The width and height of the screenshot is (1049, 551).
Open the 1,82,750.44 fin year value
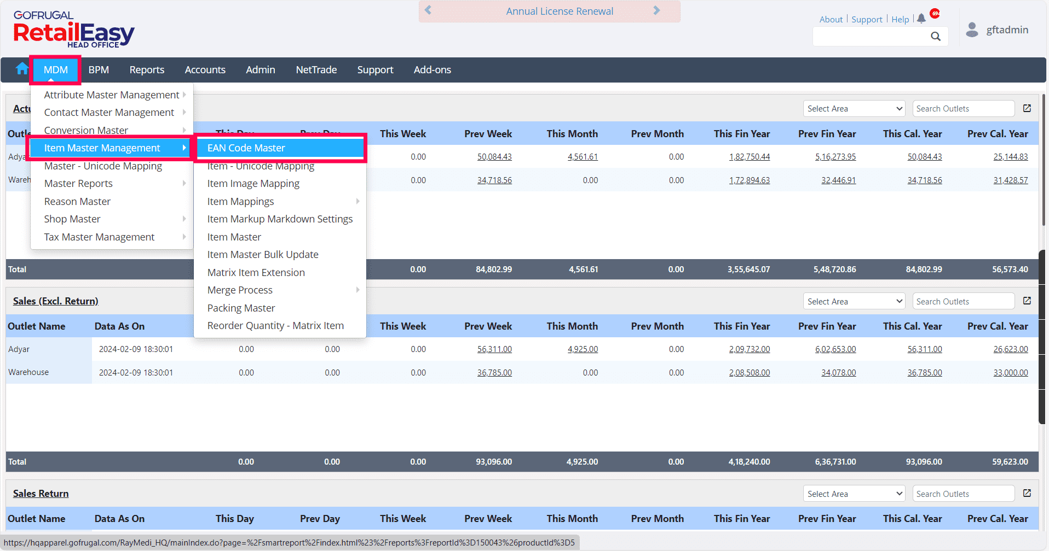coord(749,156)
